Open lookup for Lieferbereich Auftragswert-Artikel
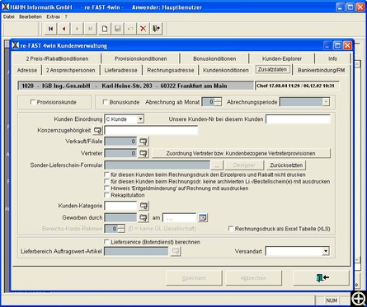This screenshot has height=307, width=367. (176, 251)
